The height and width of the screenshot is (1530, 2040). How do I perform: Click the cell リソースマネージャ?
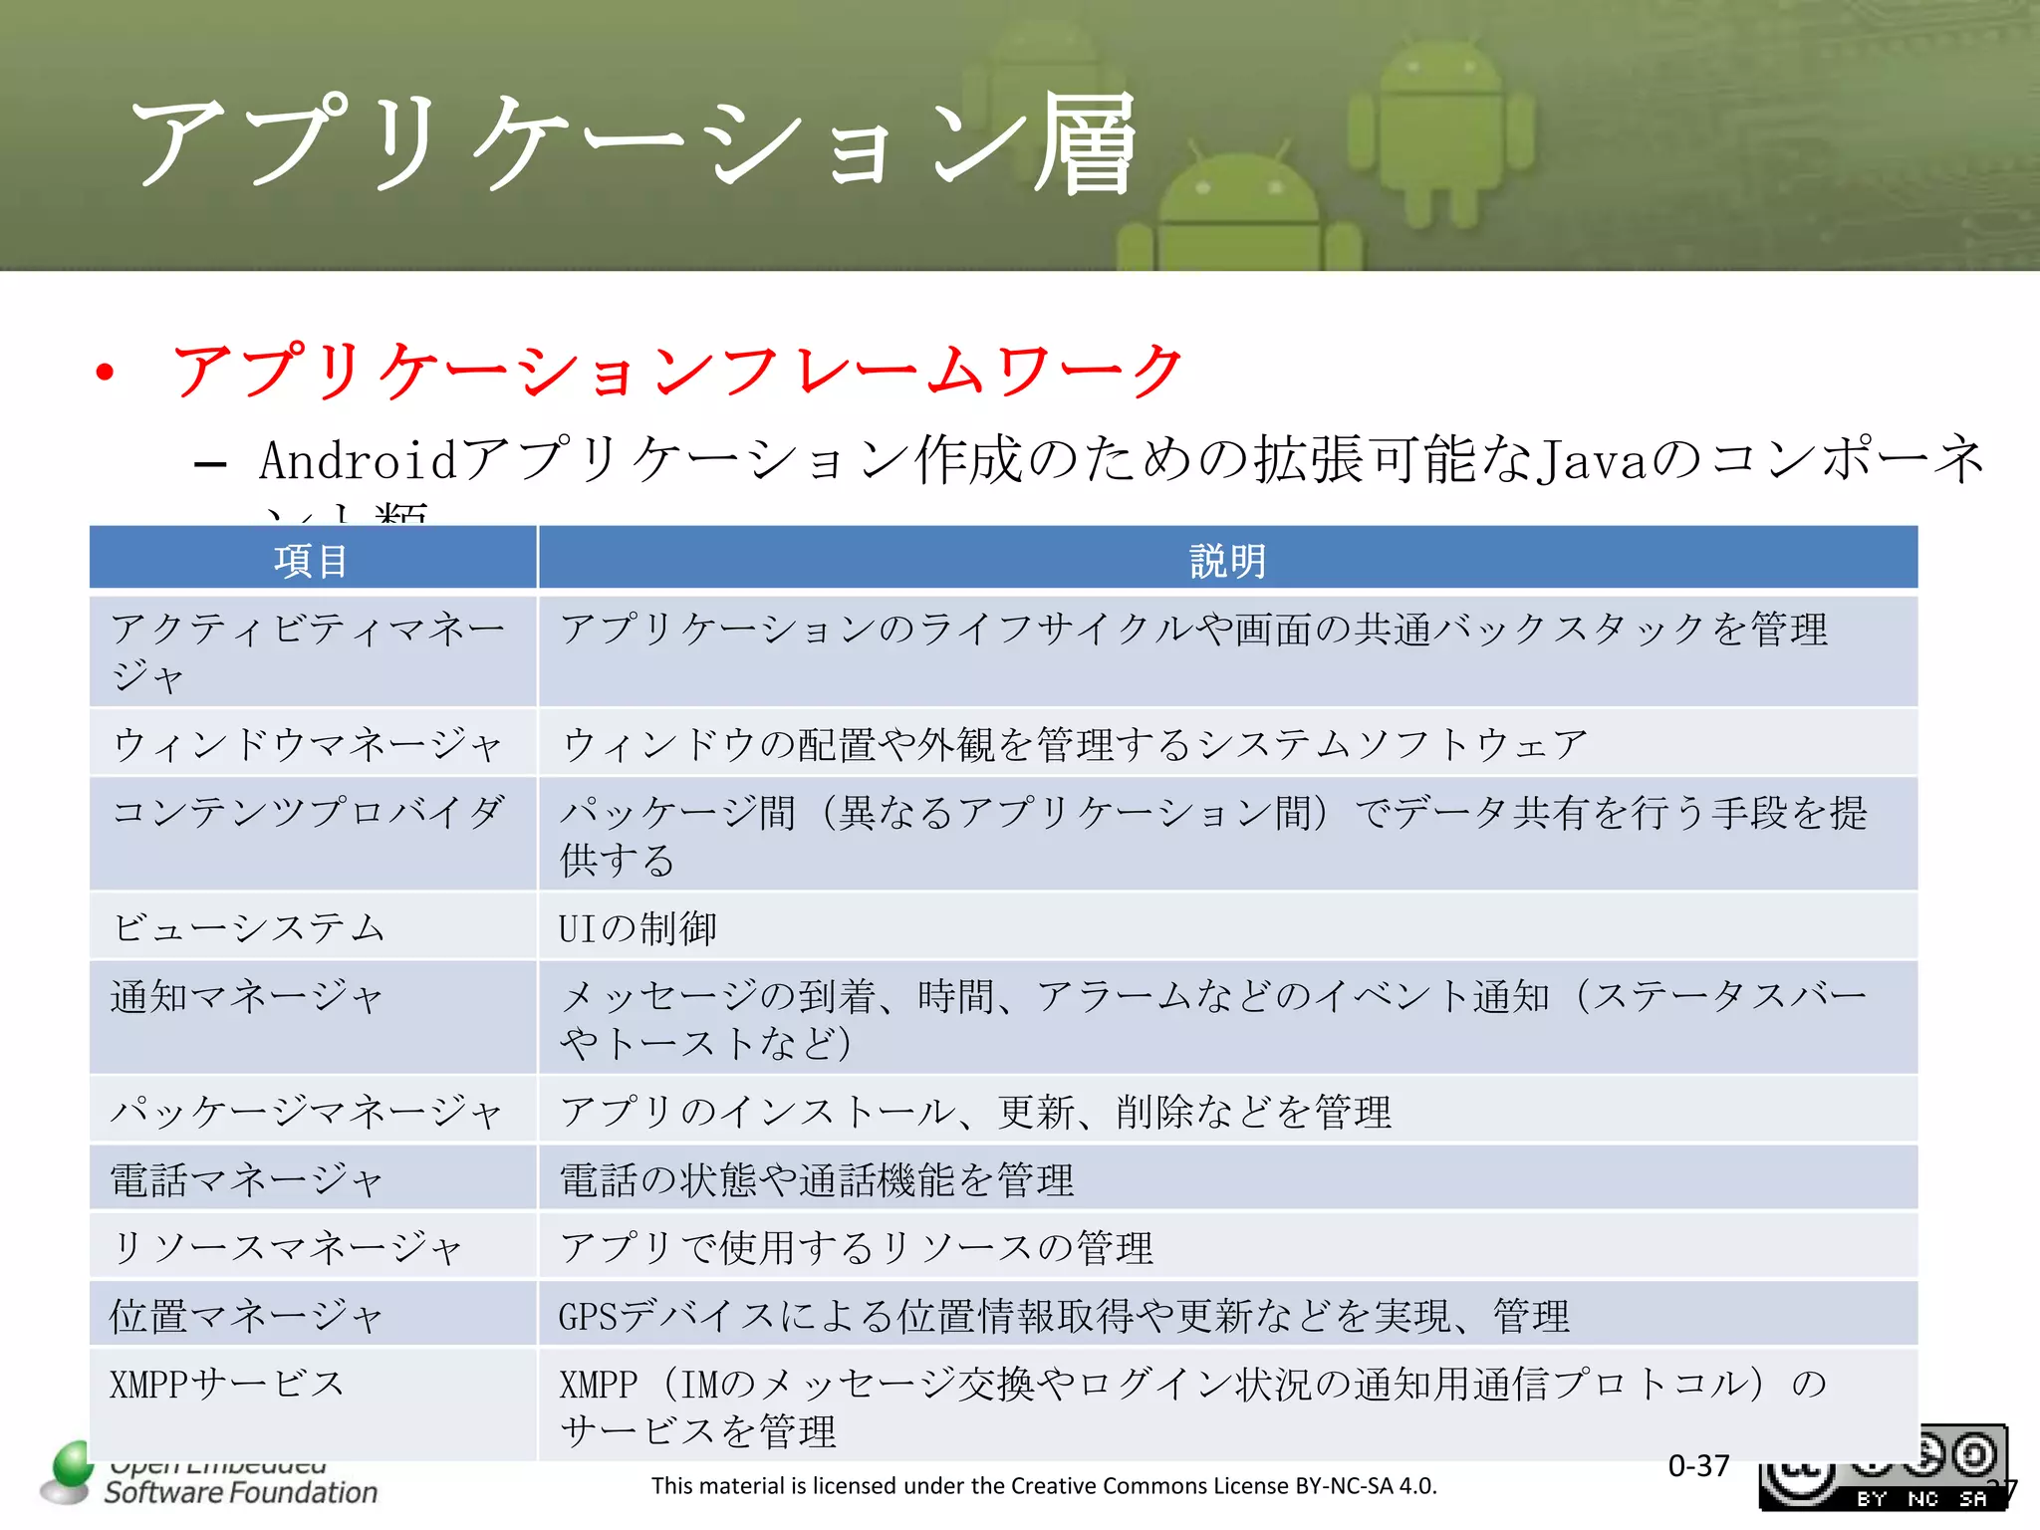pos(313,1246)
